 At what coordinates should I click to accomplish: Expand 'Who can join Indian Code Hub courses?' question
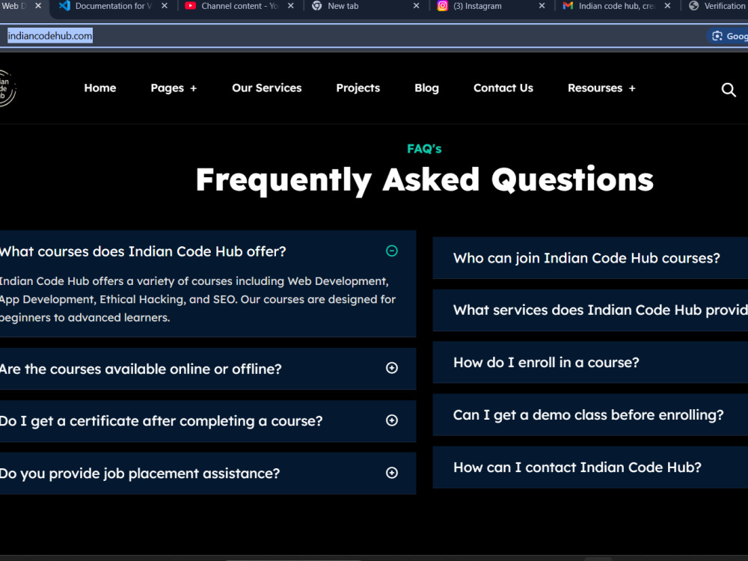[590, 258]
